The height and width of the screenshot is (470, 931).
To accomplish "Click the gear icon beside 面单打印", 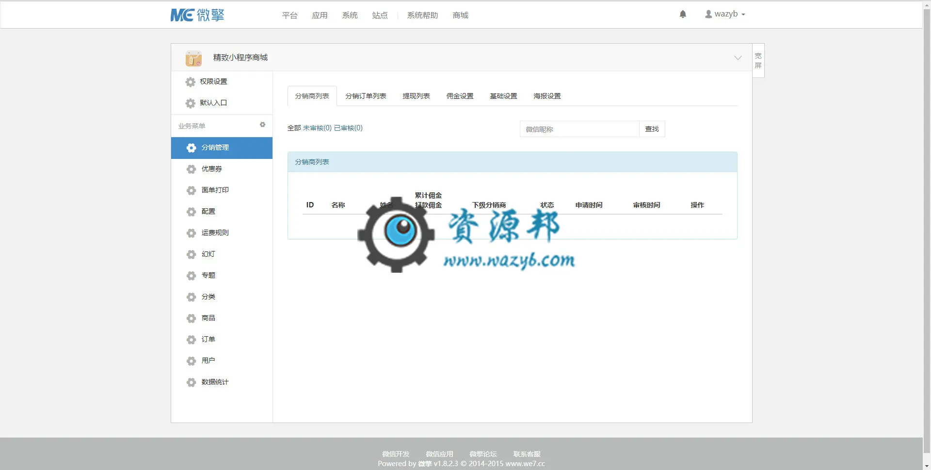I will point(192,190).
